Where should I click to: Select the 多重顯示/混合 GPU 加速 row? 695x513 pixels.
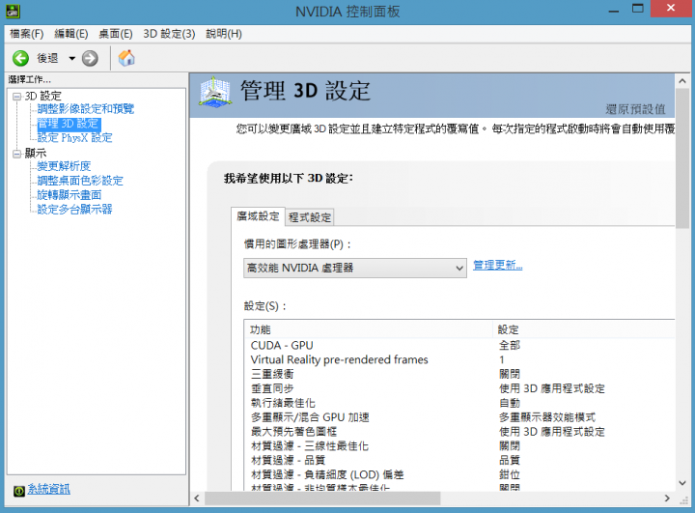coord(459,417)
